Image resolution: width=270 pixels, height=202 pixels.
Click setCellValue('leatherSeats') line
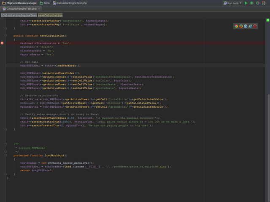[82, 84]
